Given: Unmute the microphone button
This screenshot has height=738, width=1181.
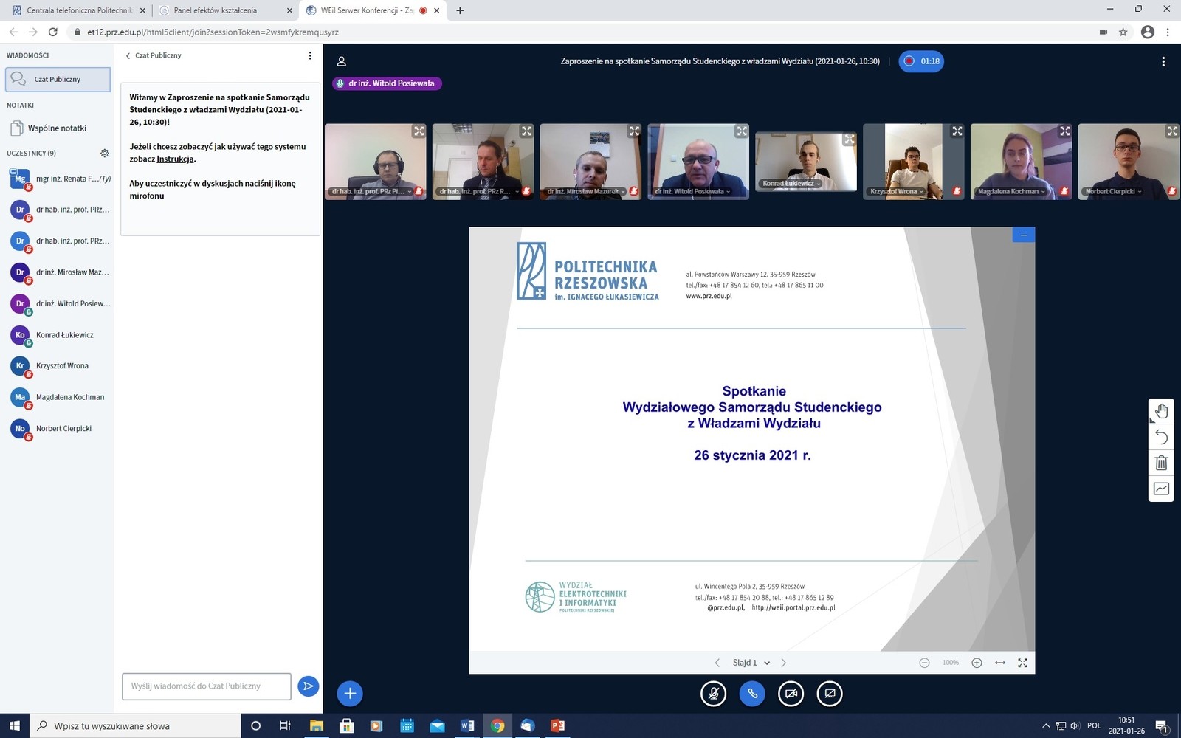Looking at the screenshot, I should click(713, 694).
